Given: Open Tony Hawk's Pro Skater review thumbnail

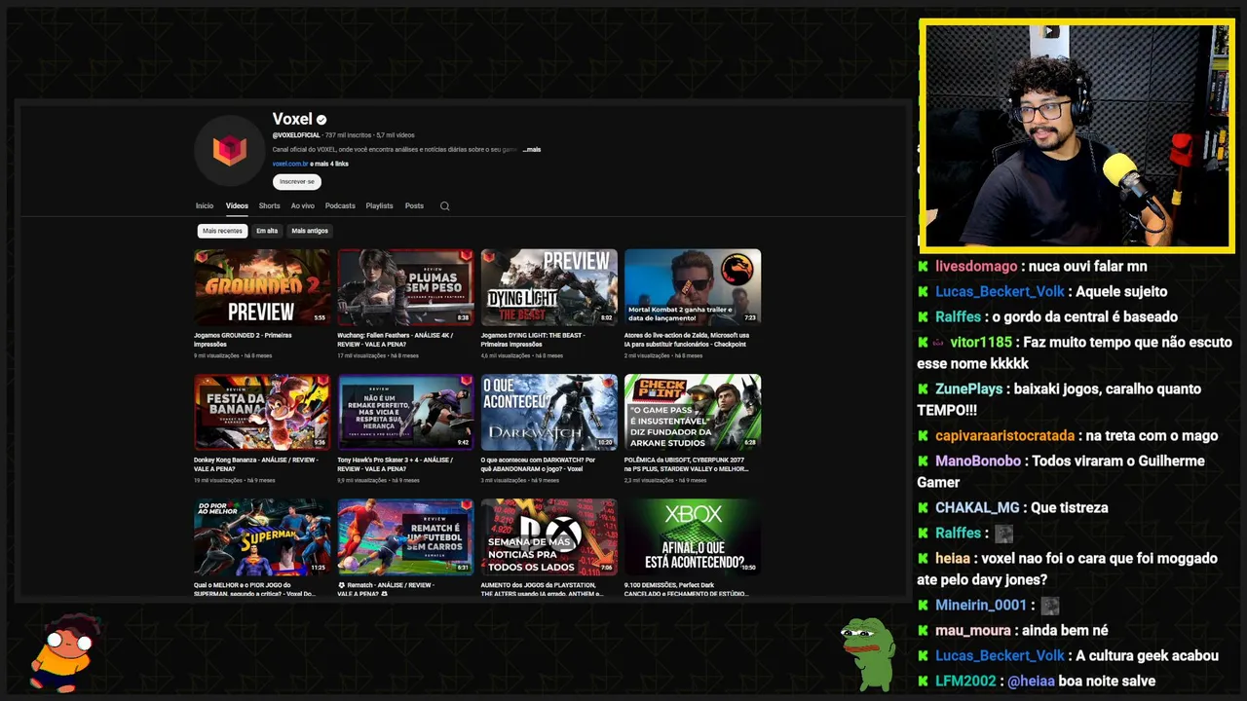Looking at the screenshot, I should click(405, 412).
